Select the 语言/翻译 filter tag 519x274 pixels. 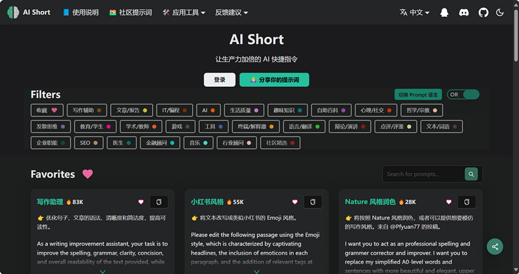click(x=304, y=126)
